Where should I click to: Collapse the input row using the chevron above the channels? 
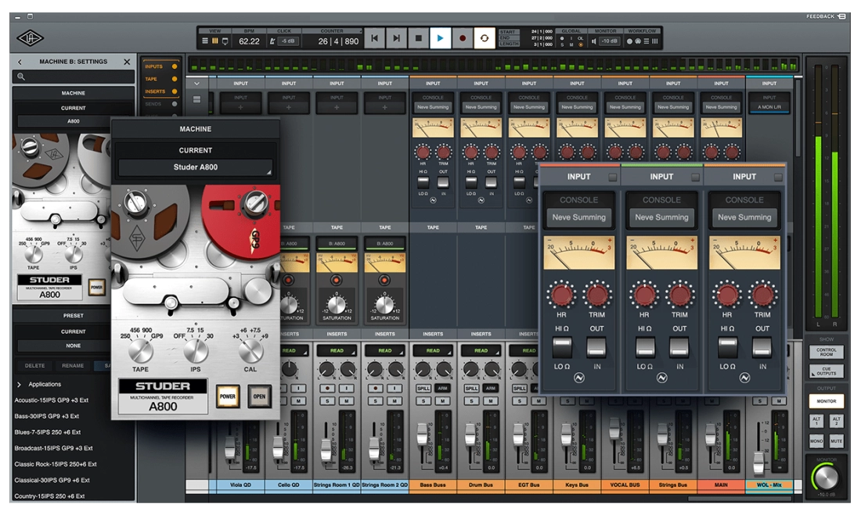click(x=196, y=84)
